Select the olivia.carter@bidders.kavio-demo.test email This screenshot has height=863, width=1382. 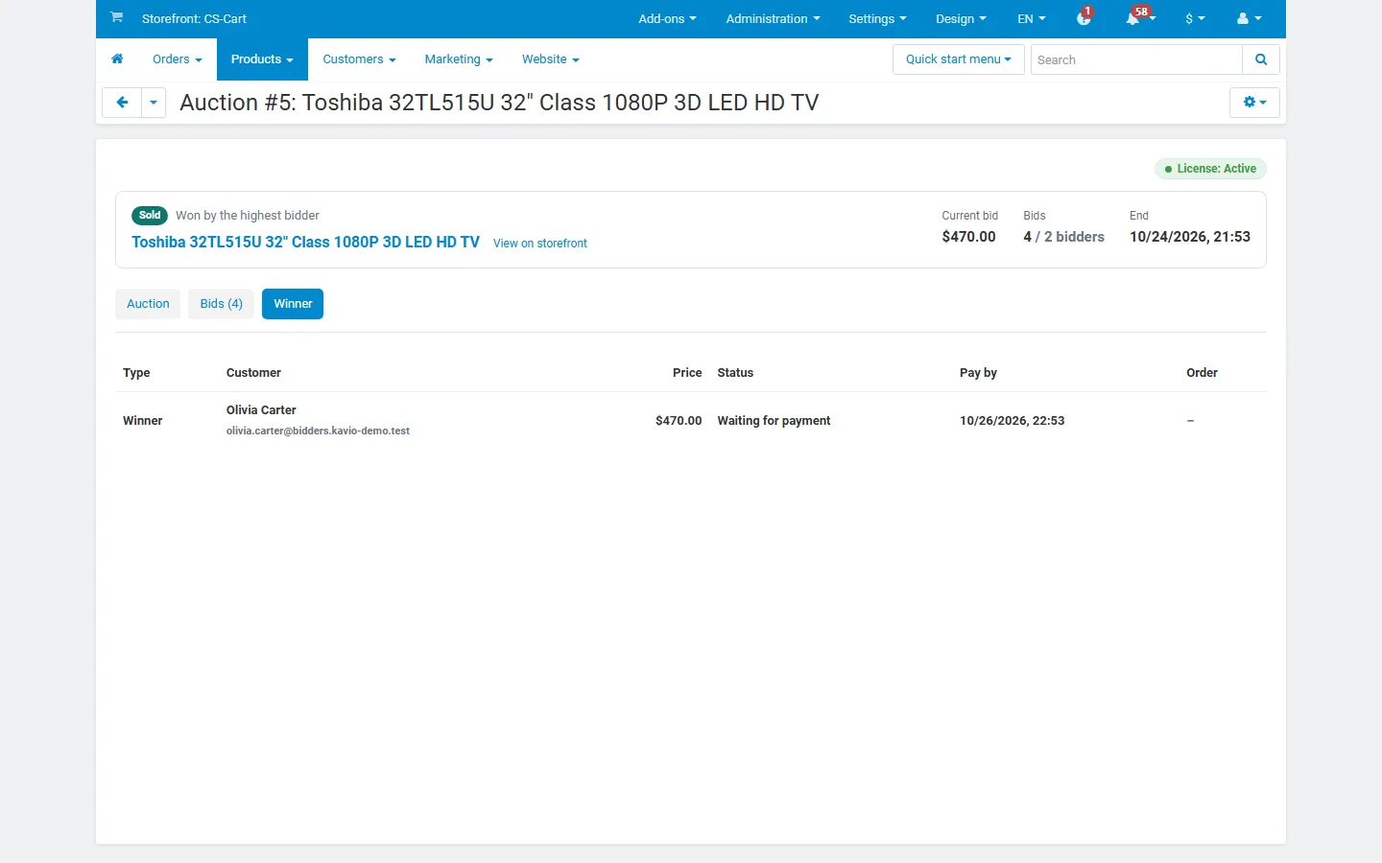(318, 431)
